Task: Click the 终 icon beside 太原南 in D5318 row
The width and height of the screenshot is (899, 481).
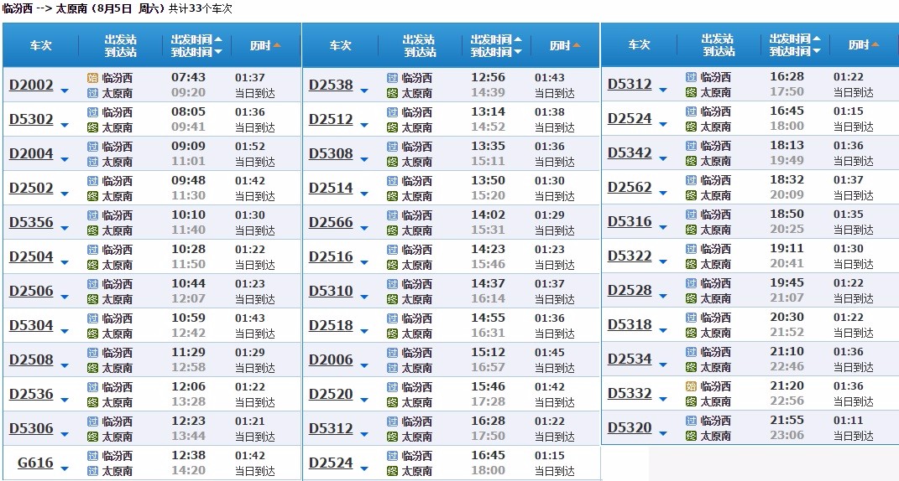Action: tap(692, 332)
